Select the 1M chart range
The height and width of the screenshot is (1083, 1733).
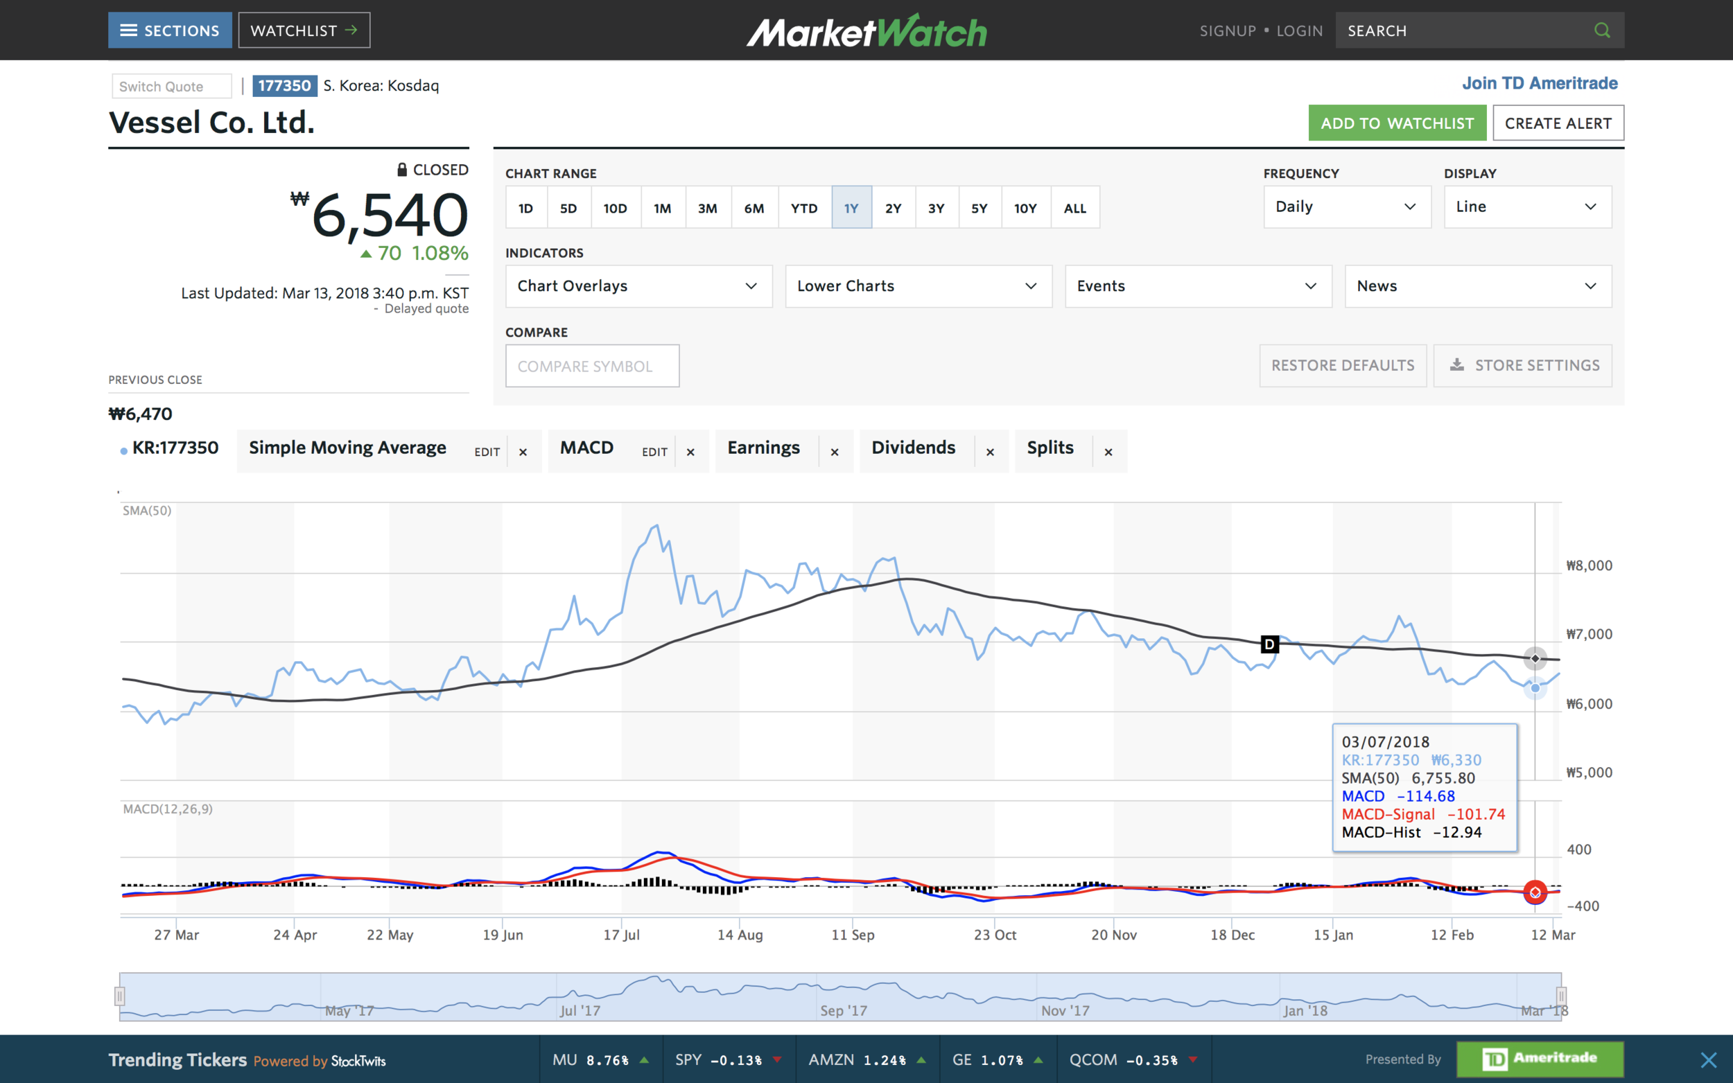pyautogui.click(x=663, y=208)
